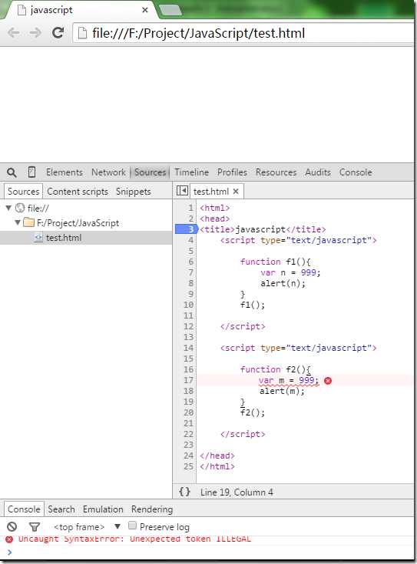The width and height of the screenshot is (417, 564).
Task: Open a new browser tab
Action: point(170,11)
